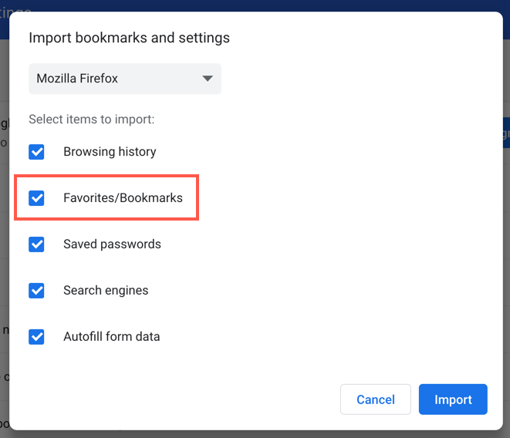The image size is (510, 438).
Task: Click the 'Select items to import:' text
Action: (92, 120)
